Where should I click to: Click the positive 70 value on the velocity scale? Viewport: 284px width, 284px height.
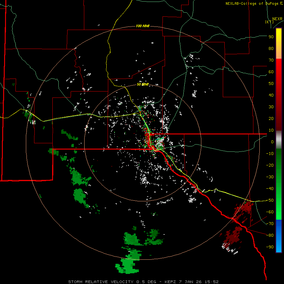pos(271,60)
